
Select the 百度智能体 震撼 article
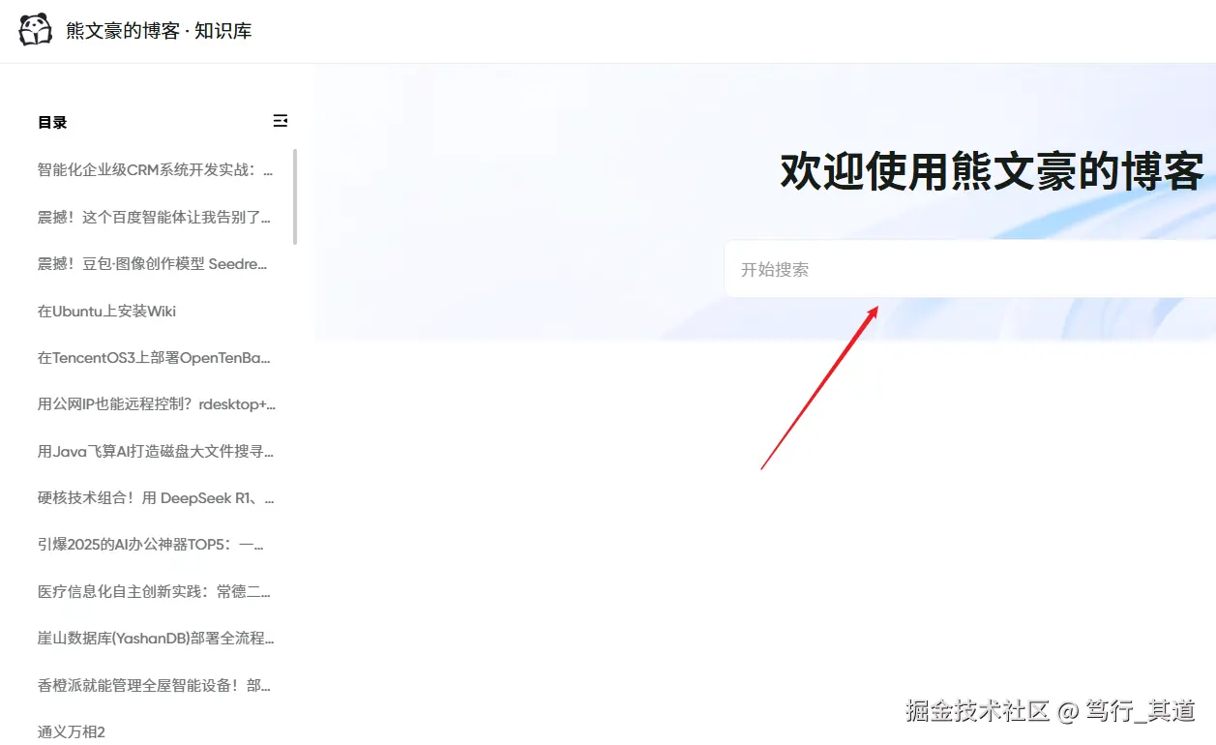(155, 217)
